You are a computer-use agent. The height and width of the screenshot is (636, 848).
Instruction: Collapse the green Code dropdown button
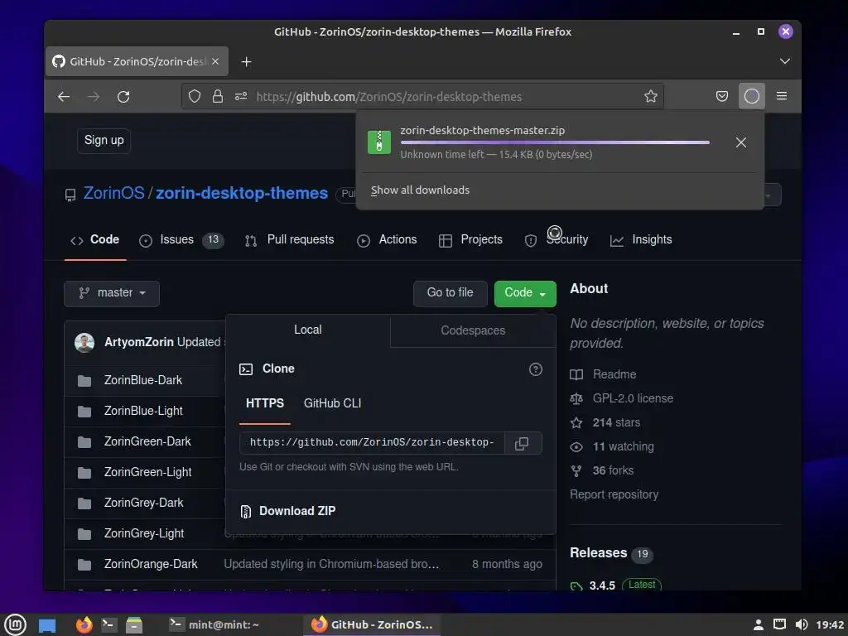coord(525,293)
